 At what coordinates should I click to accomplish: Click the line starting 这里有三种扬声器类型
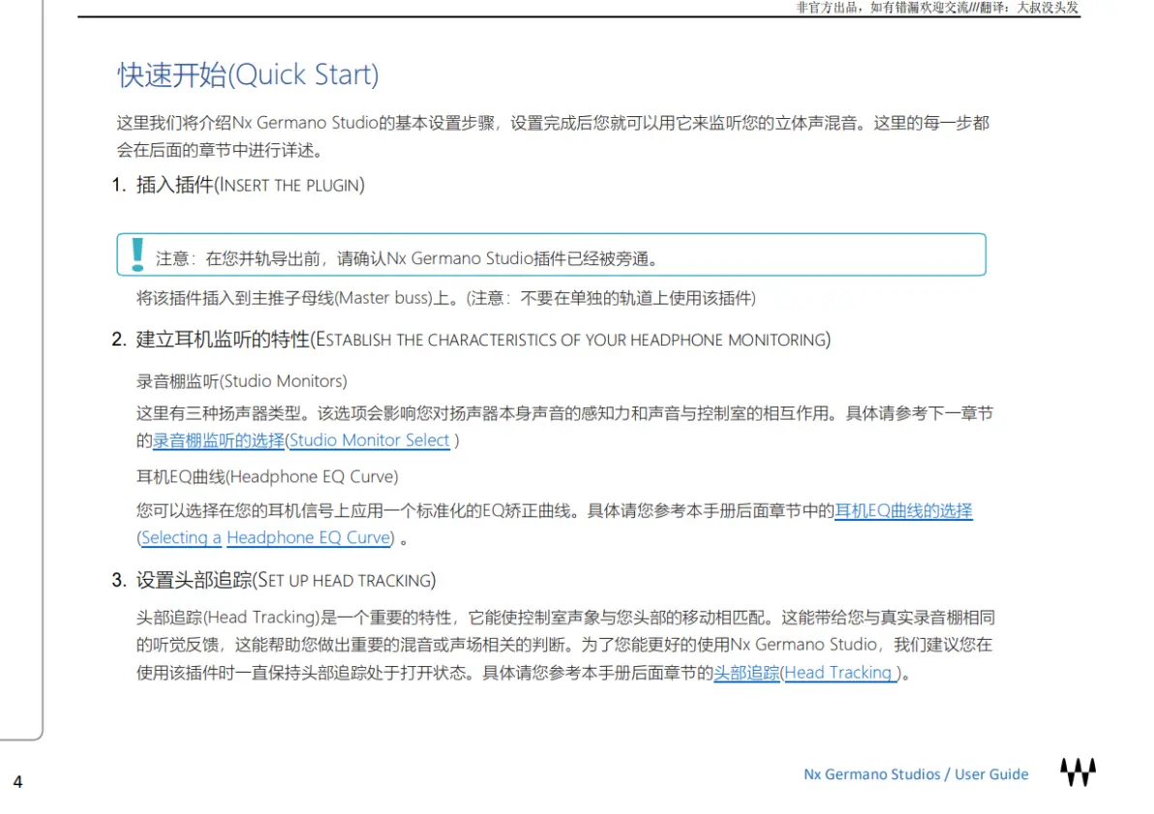coord(564,413)
